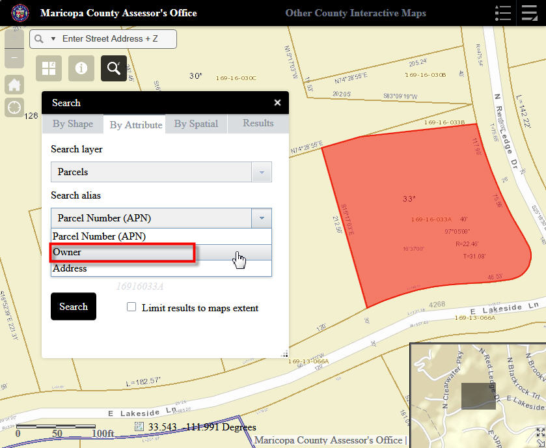Open the basemap gallery grid widget

point(49,68)
